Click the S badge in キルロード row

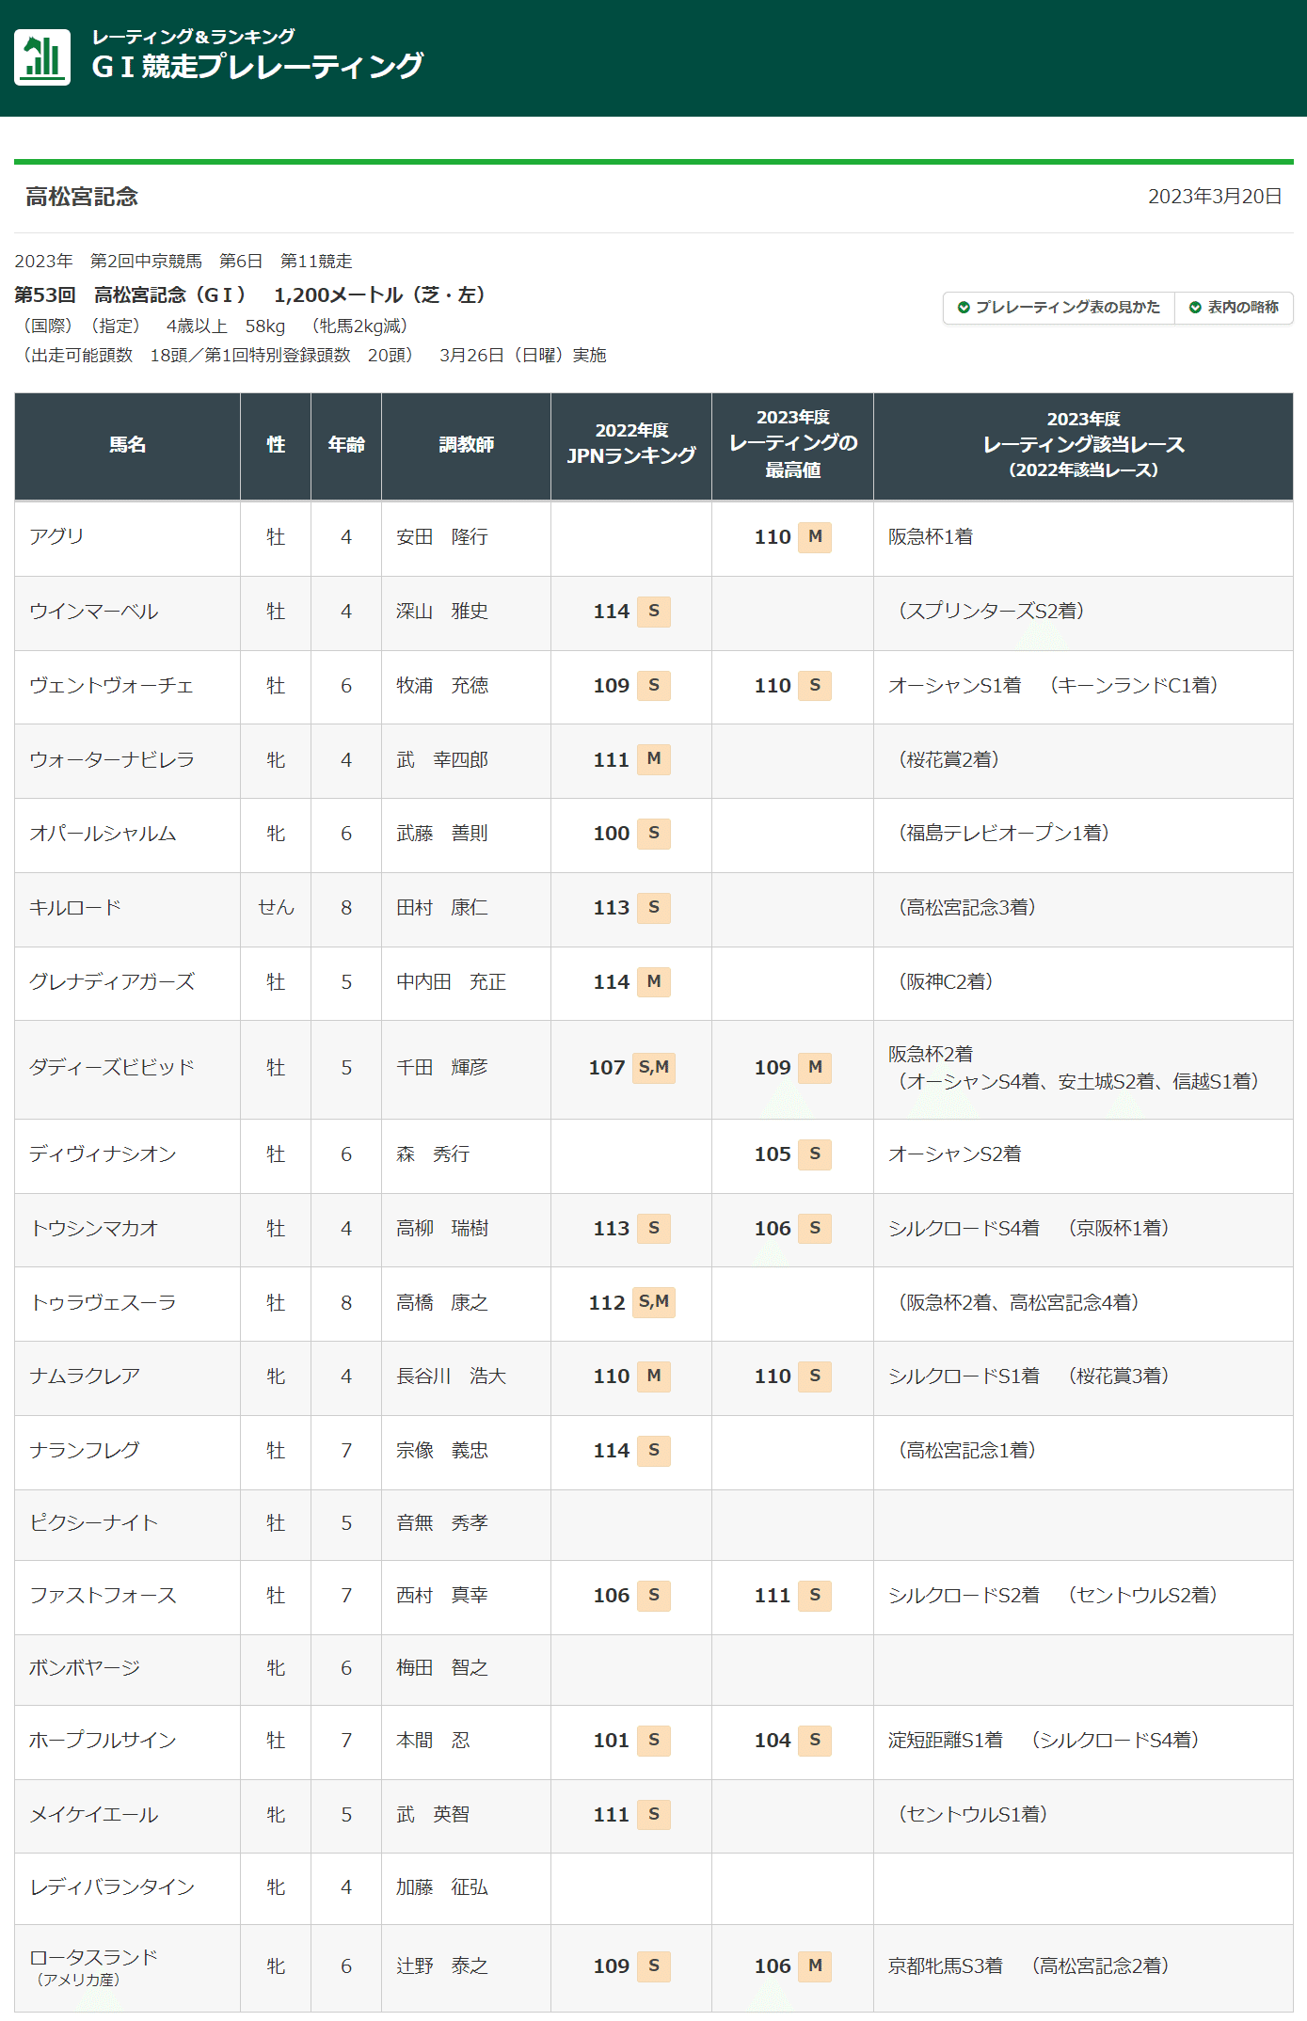pyautogui.click(x=654, y=907)
